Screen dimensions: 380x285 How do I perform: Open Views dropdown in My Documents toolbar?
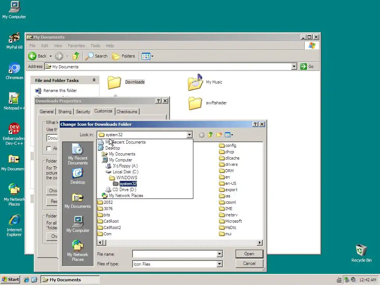147,56
